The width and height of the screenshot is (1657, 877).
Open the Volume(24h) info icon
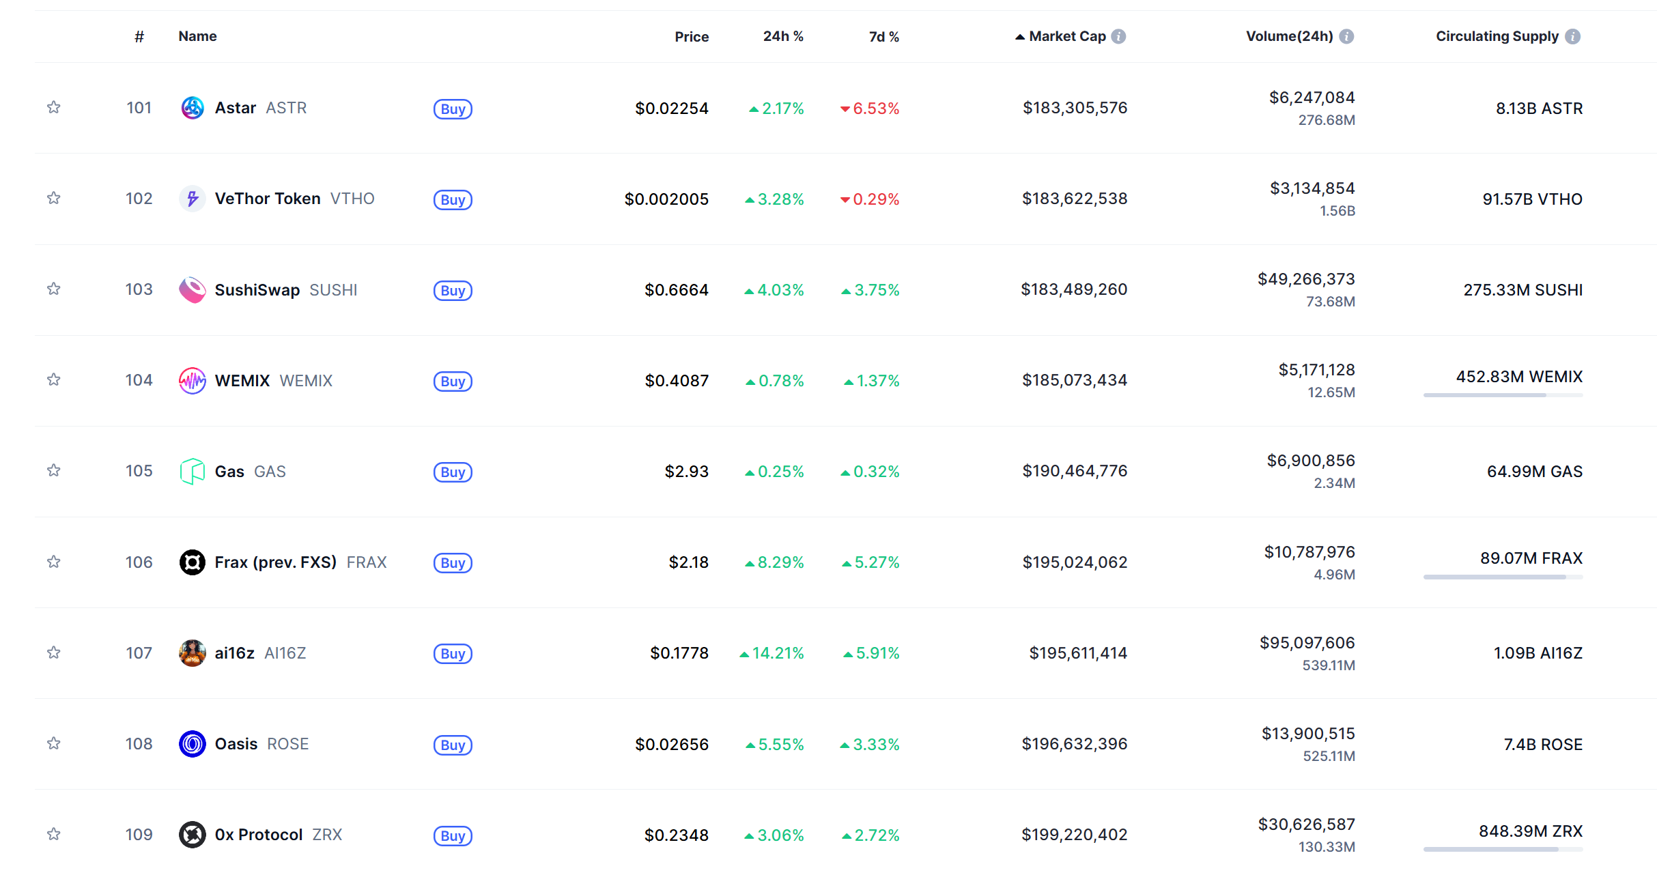(1346, 36)
